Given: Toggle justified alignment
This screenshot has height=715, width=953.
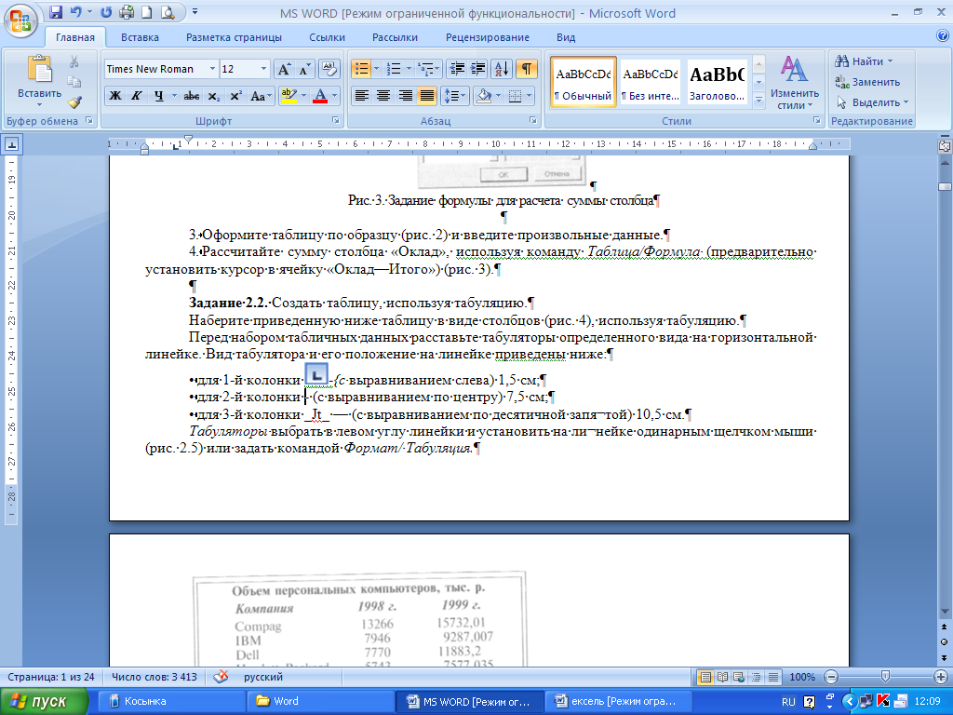Looking at the screenshot, I should [427, 96].
